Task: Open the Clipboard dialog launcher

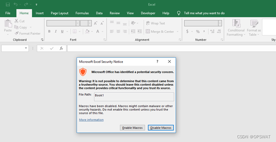Action: pyautogui.click(x=42, y=40)
